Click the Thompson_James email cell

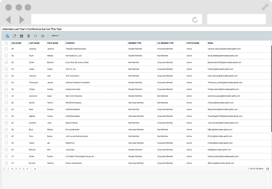pos(225,82)
